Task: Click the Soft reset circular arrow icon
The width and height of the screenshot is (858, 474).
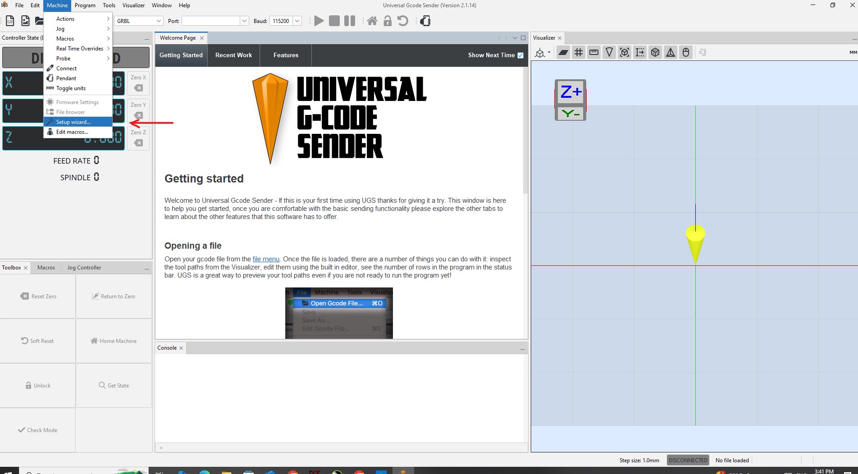Action: pos(403,21)
